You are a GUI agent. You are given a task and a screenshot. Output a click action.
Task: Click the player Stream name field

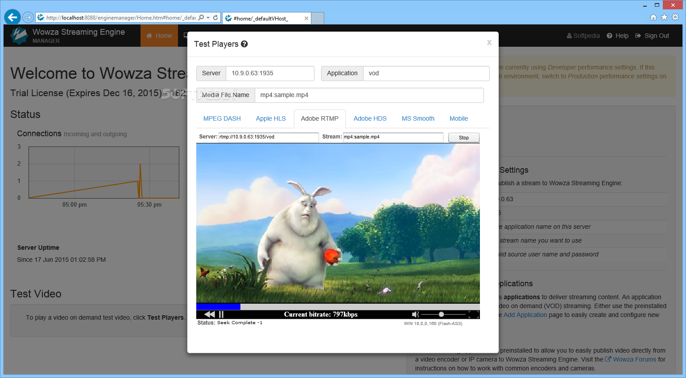pos(393,137)
